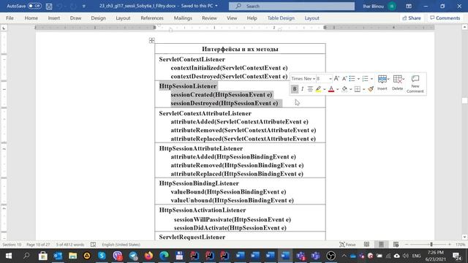Toggle Focus mode in the status bar
This screenshot has width=468, height=263.
pyautogui.click(x=348, y=245)
